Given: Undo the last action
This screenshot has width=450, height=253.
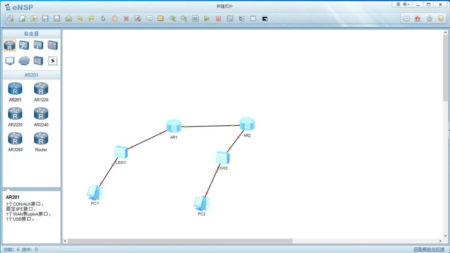Looking at the screenshot, I should [x=80, y=19].
